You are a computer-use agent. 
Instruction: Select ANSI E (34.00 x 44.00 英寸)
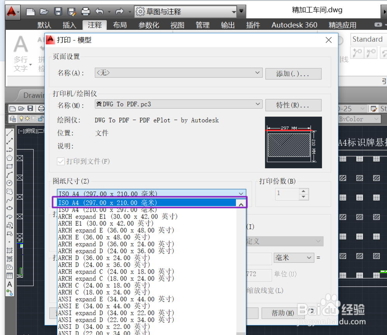[147, 306]
